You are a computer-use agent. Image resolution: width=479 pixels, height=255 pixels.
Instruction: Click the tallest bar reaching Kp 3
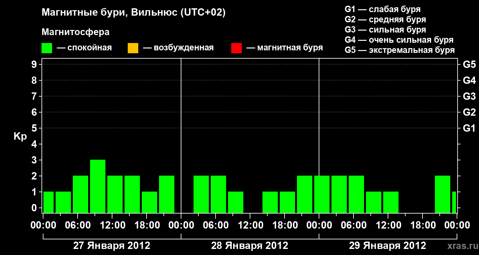pyautogui.click(x=98, y=186)
